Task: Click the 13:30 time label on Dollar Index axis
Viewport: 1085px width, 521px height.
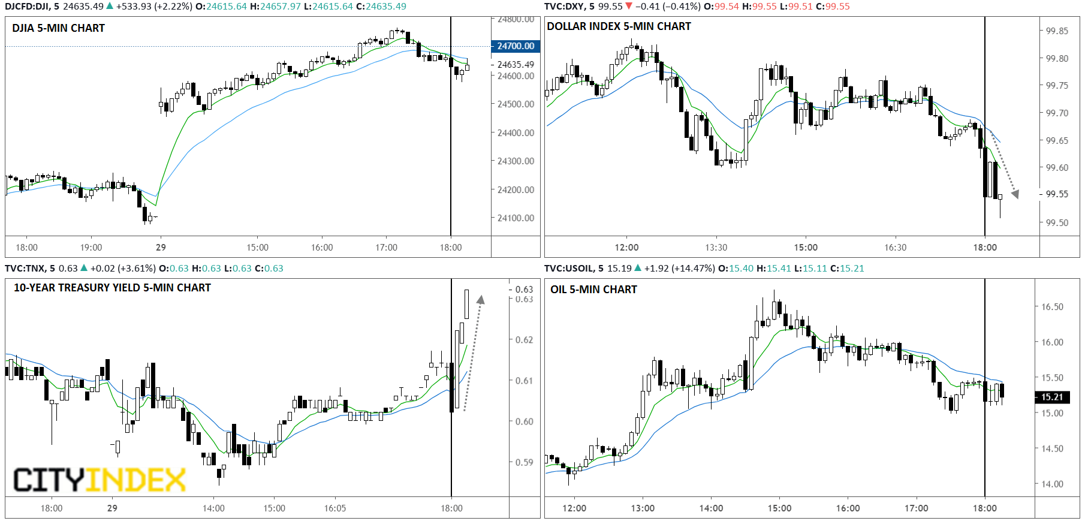Action: [716, 248]
